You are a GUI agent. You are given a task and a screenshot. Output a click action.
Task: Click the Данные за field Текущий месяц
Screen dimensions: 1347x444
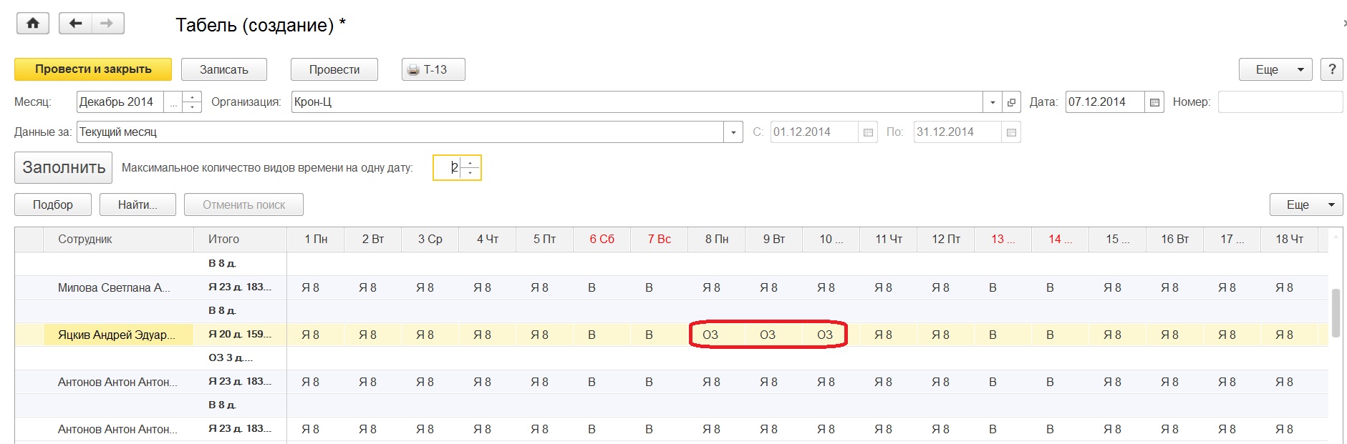pos(400,132)
